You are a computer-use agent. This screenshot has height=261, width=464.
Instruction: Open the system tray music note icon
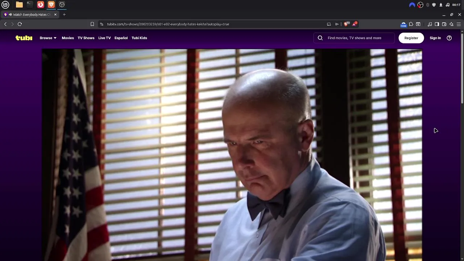click(448, 5)
